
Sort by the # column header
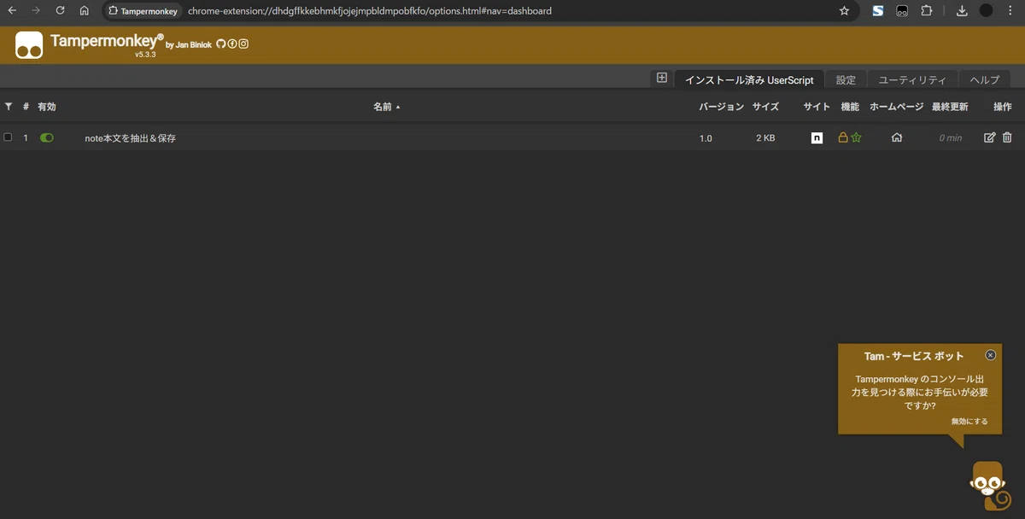pyautogui.click(x=26, y=107)
